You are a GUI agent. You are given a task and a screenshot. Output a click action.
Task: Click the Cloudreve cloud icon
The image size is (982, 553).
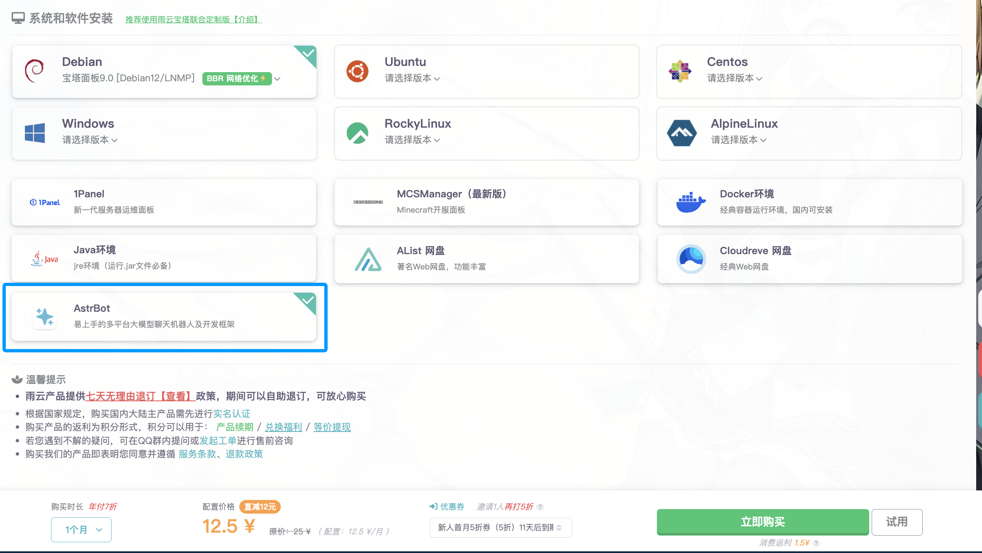pyautogui.click(x=690, y=259)
